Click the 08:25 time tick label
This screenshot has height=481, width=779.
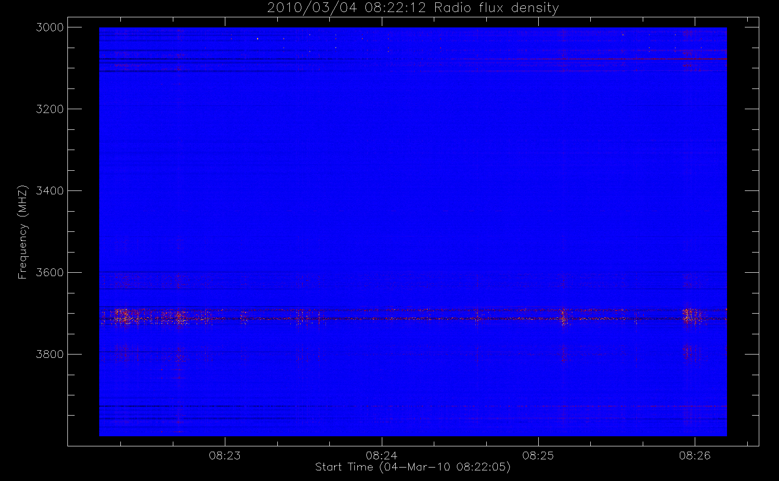pyautogui.click(x=538, y=456)
